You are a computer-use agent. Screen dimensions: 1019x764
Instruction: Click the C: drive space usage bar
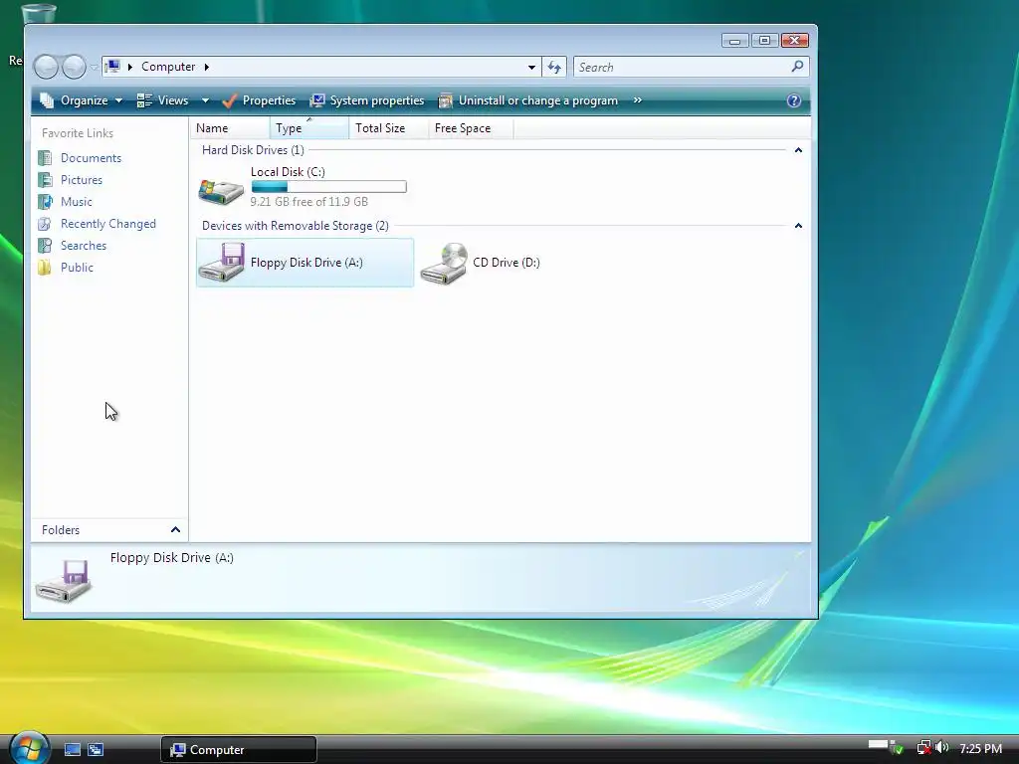click(328, 187)
